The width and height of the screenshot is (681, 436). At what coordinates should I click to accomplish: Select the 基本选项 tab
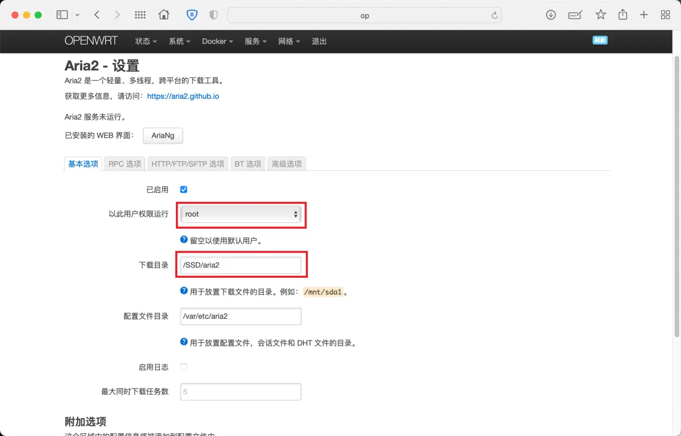coord(83,164)
